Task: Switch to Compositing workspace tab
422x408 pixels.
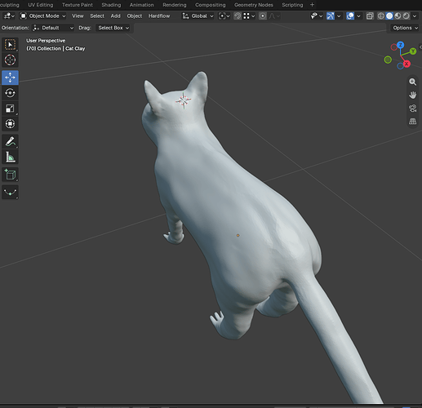Action: pos(211,5)
